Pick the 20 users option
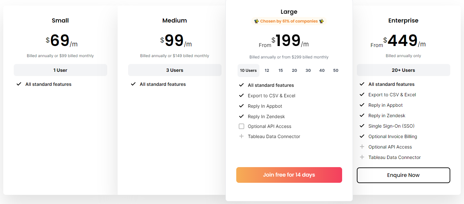The image size is (464, 204). 294,71
